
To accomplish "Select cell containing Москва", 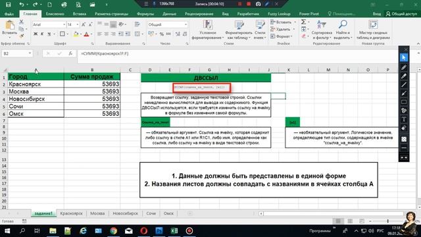I will click(36, 92).
